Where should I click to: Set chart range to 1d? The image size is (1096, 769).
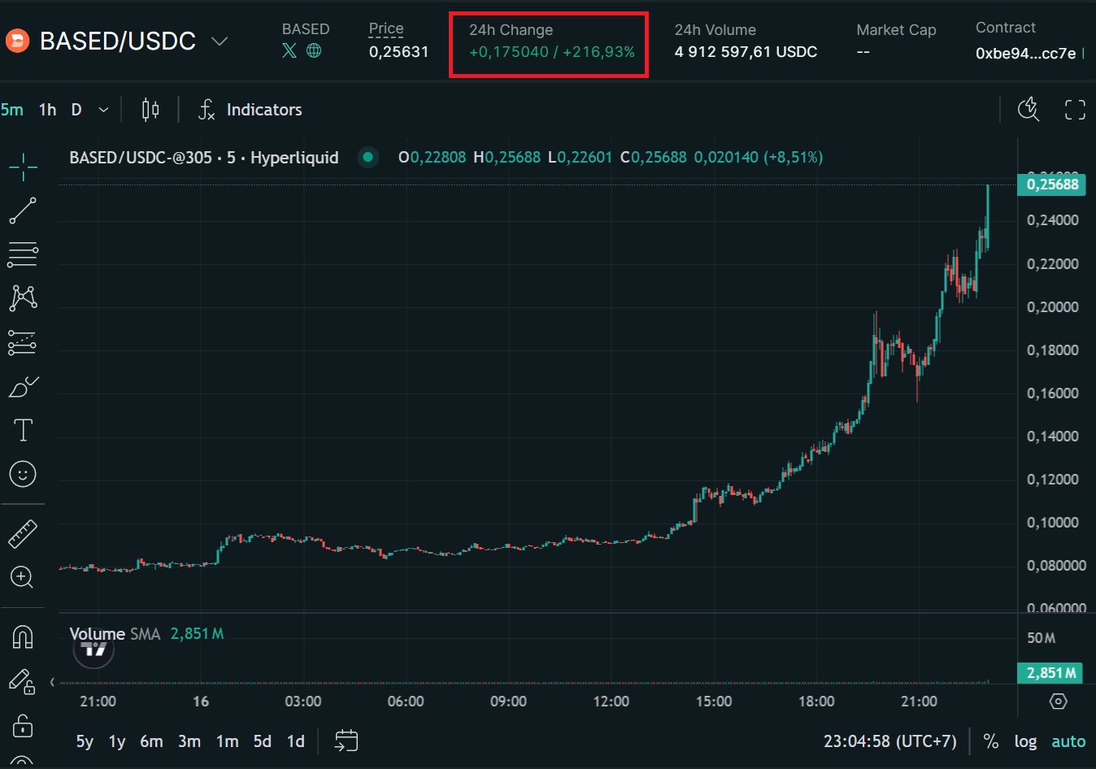point(296,741)
